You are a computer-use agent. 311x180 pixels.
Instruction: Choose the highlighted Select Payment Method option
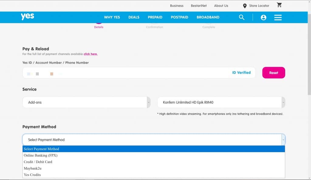(x=154, y=149)
